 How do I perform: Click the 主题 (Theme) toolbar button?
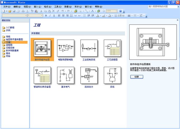119,15
